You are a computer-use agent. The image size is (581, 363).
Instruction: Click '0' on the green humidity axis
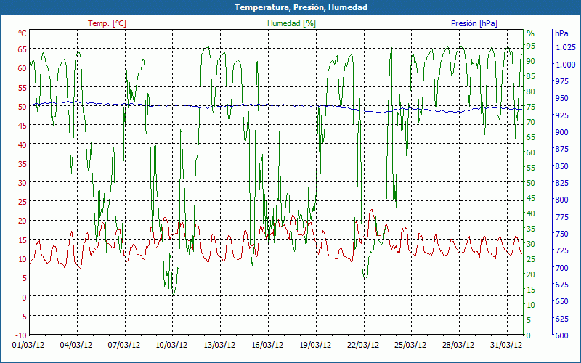point(529,335)
